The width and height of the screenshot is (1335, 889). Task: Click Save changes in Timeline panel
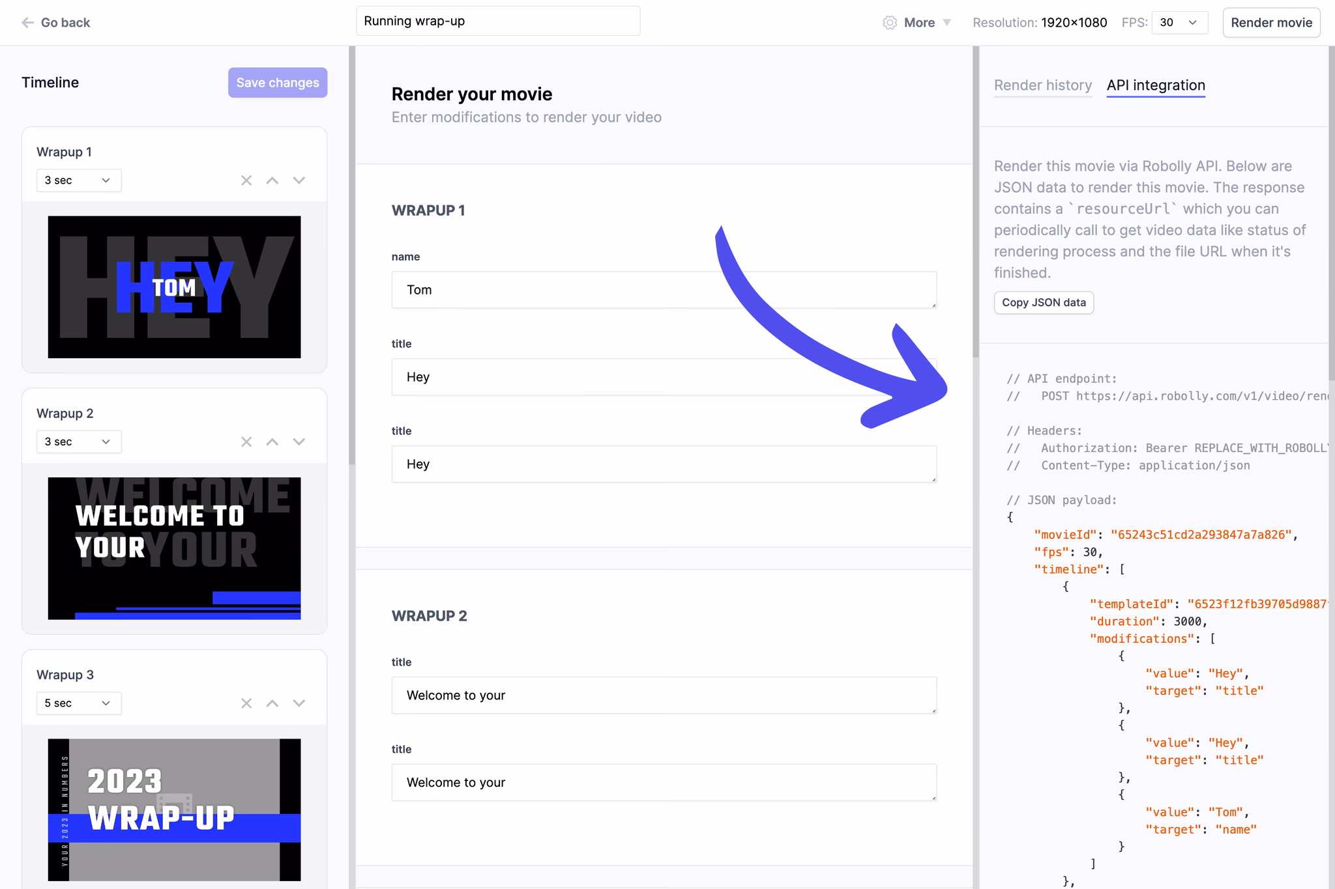[x=278, y=83]
